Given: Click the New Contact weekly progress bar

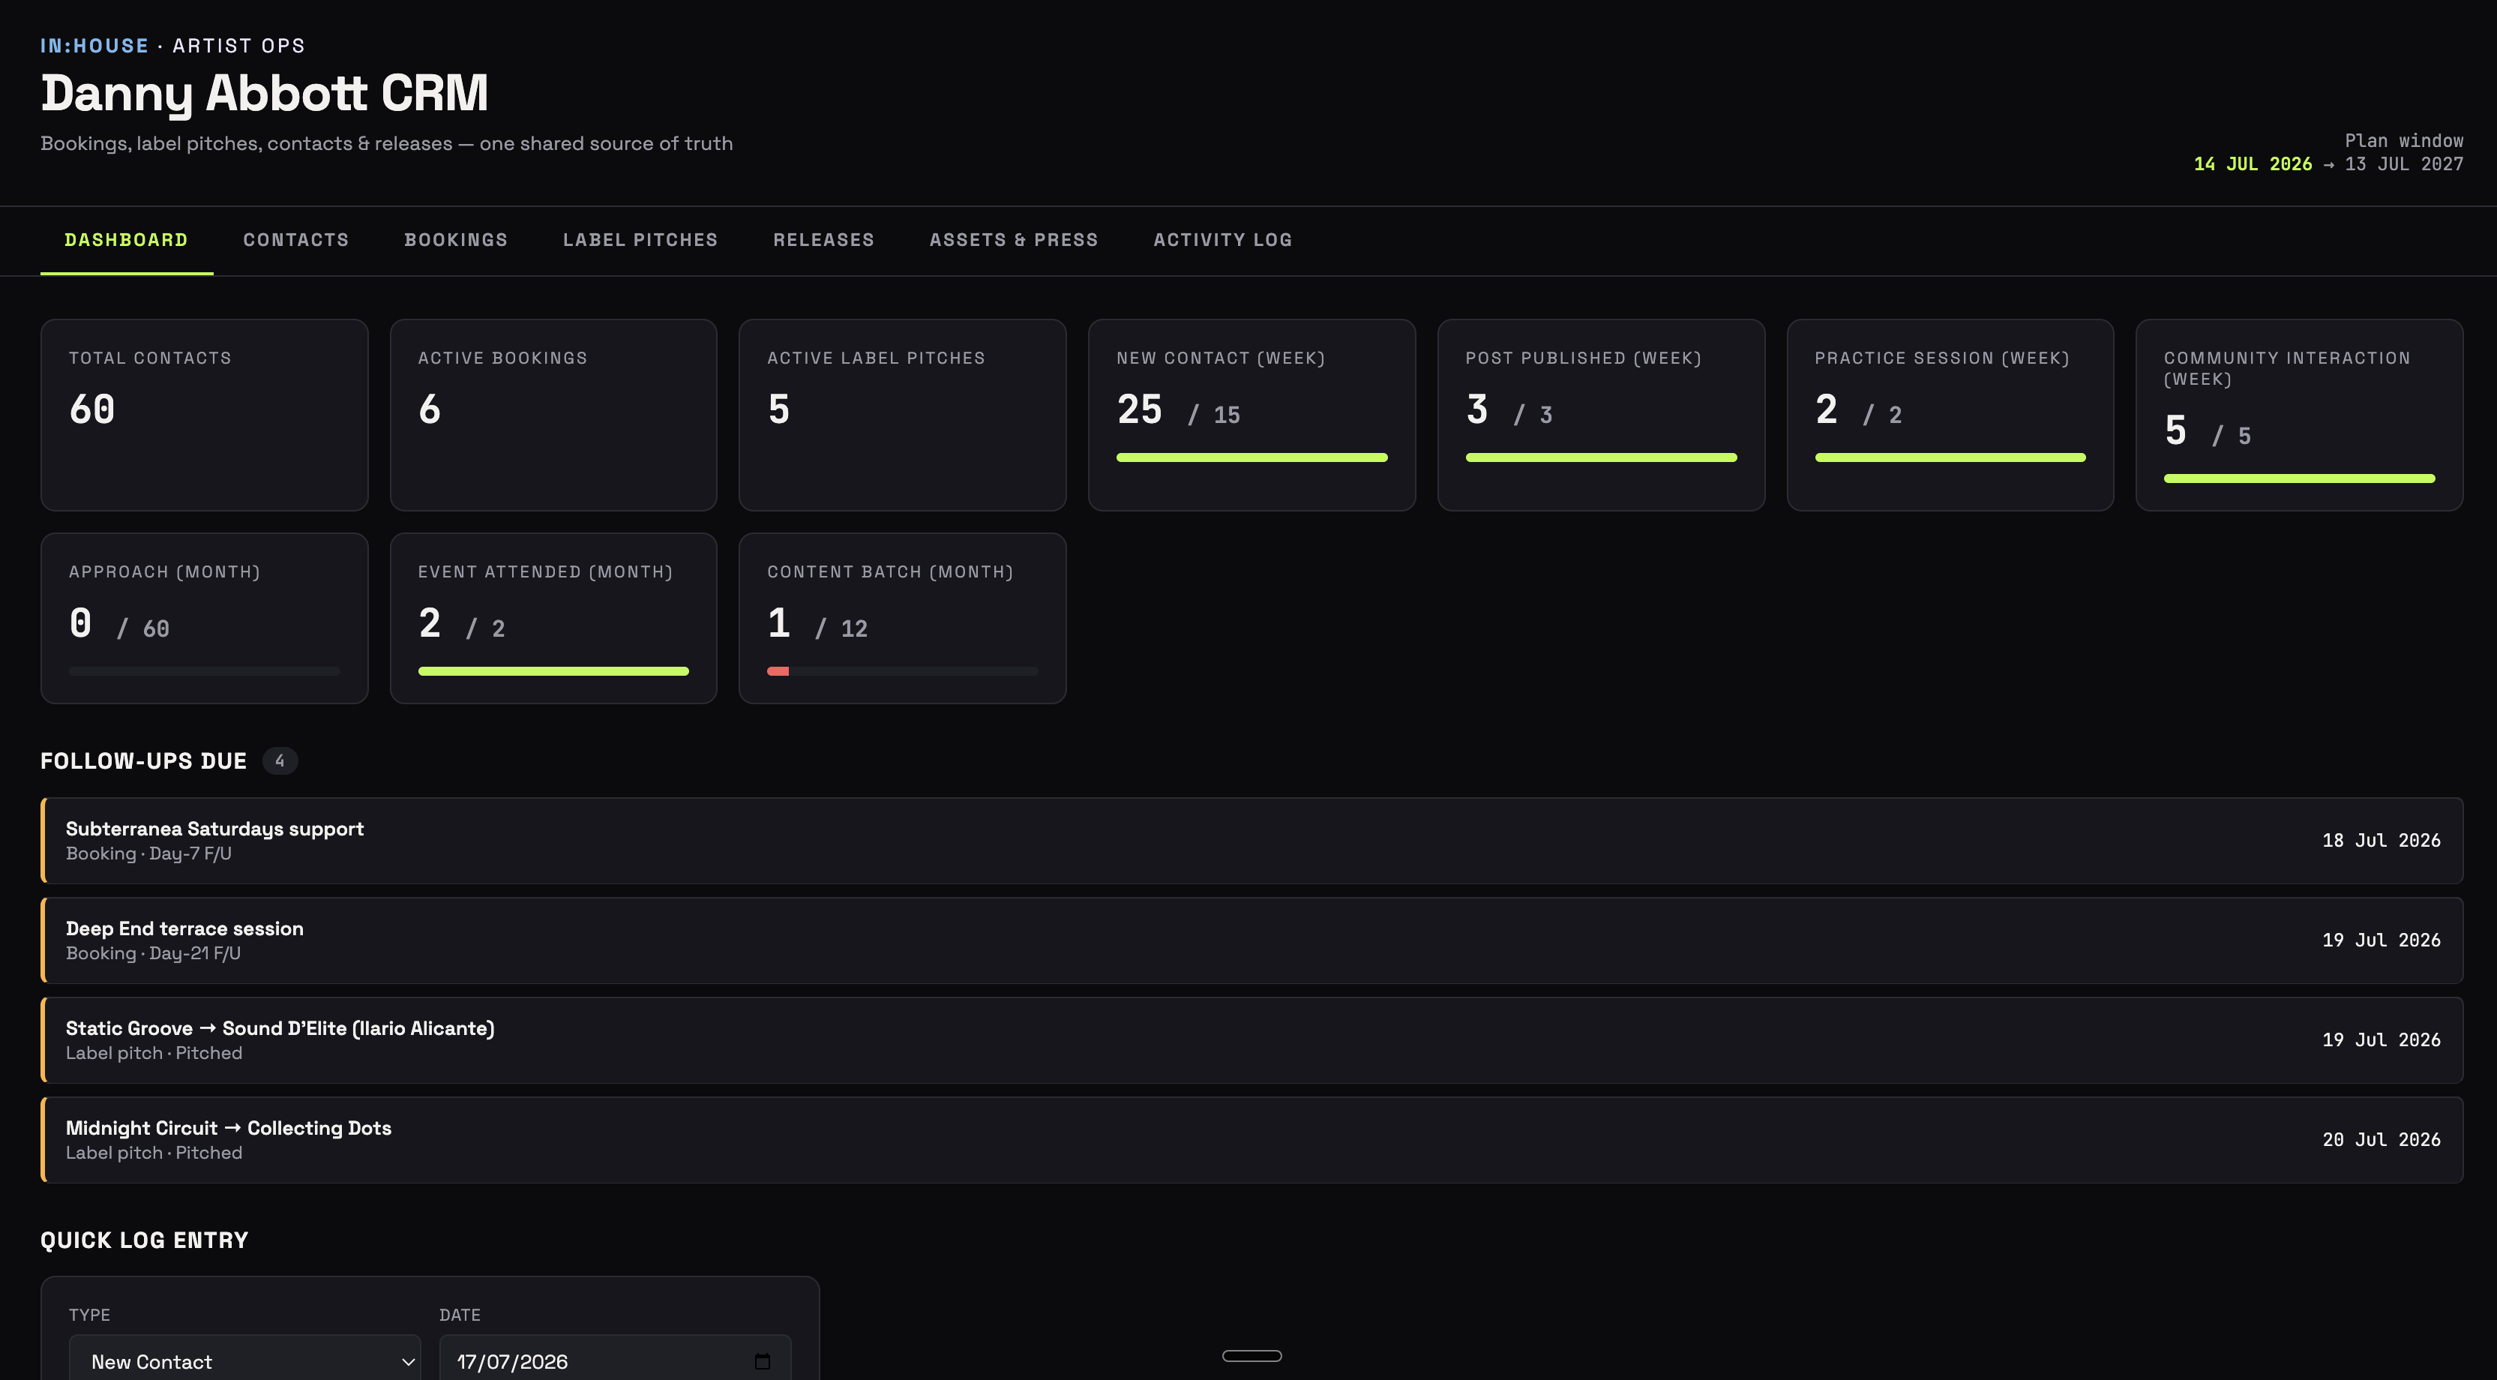Looking at the screenshot, I should coord(1251,457).
